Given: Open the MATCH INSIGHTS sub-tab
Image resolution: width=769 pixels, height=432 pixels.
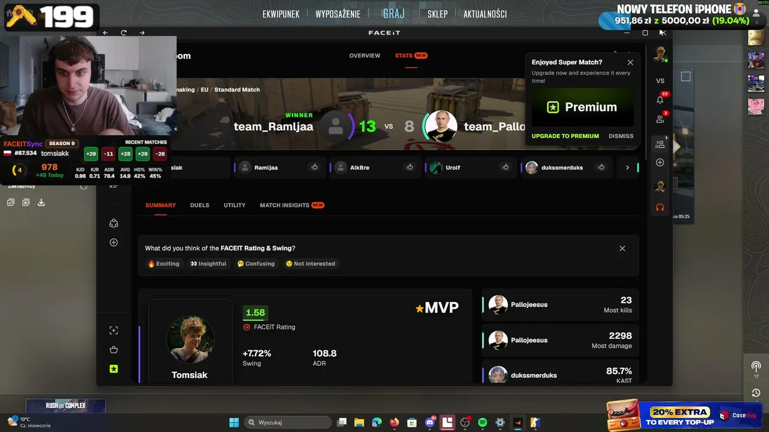Looking at the screenshot, I should (x=291, y=205).
